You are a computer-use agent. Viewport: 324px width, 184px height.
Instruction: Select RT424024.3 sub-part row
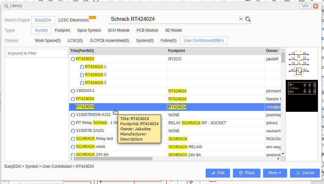pyautogui.click(x=175, y=83)
